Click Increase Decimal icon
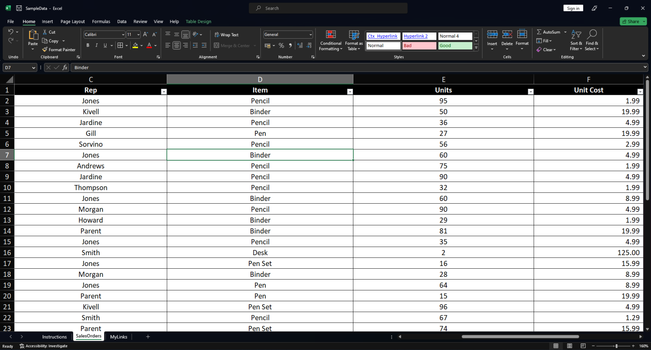This screenshot has height=350, width=651. [x=300, y=45]
